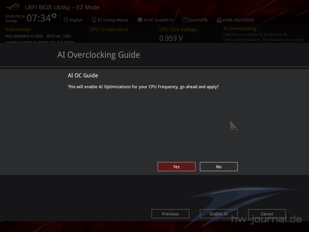
Task: Open Search(F9) label
Action: [x=198, y=20]
